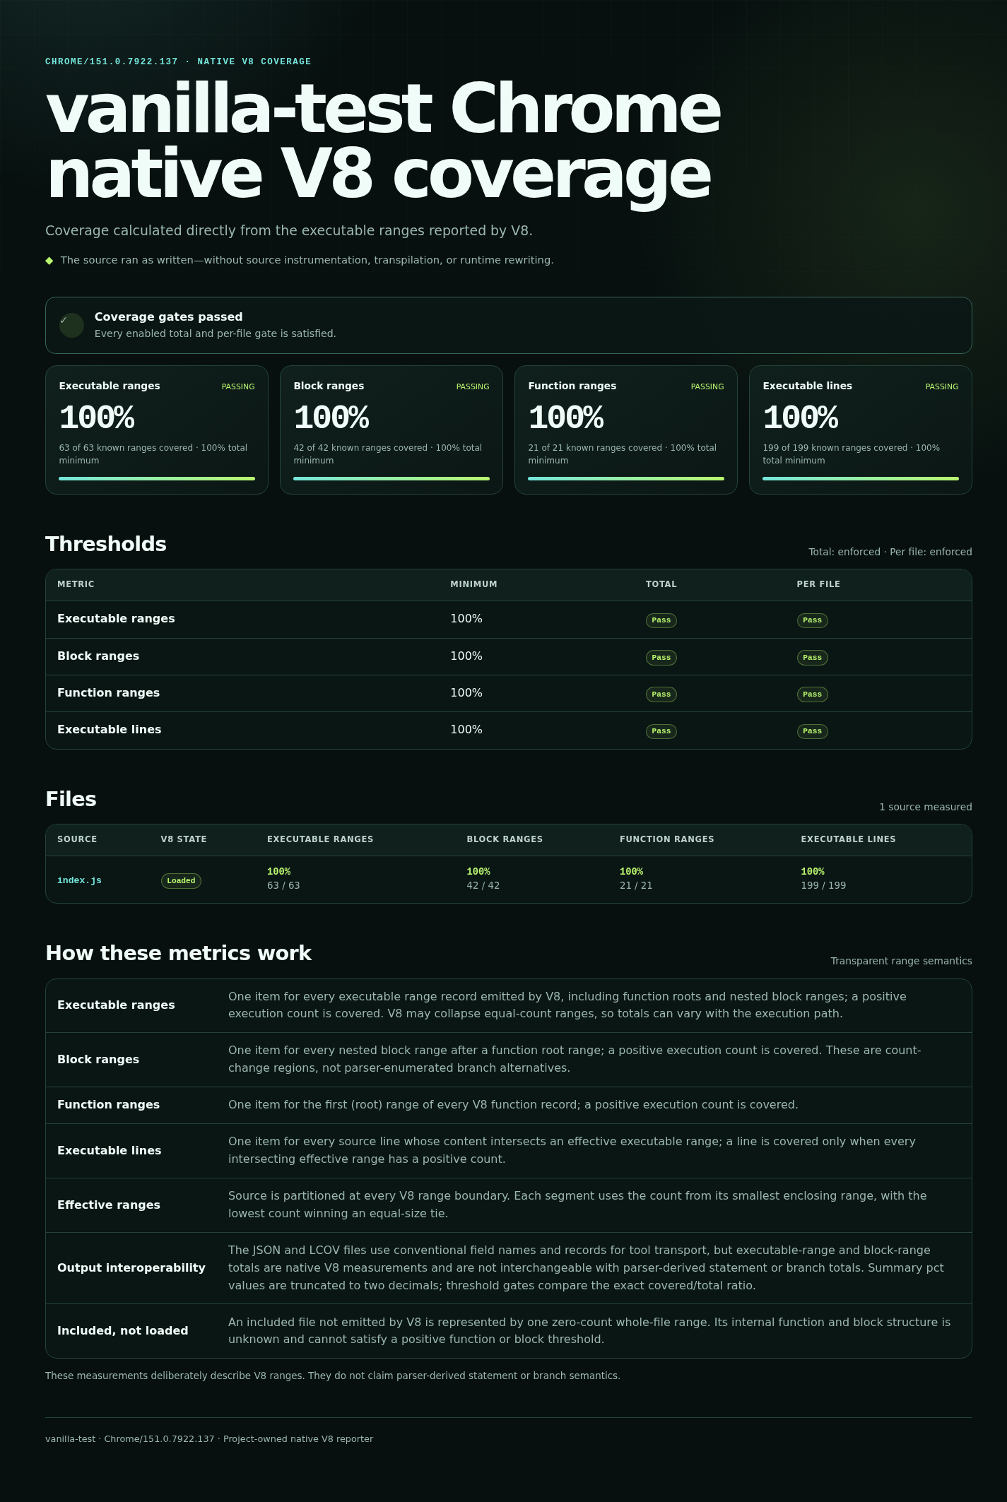Click the EXECUTABLE LINES column header in the Files table
Image resolution: width=1007 pixels, height=1502 pixels.
(x=848, y=839)
